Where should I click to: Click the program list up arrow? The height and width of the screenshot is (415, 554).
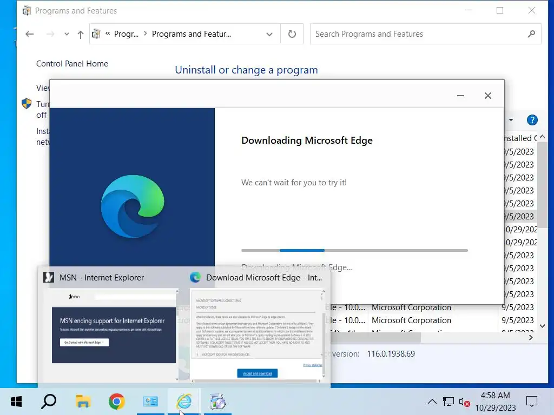coord(542,137)
